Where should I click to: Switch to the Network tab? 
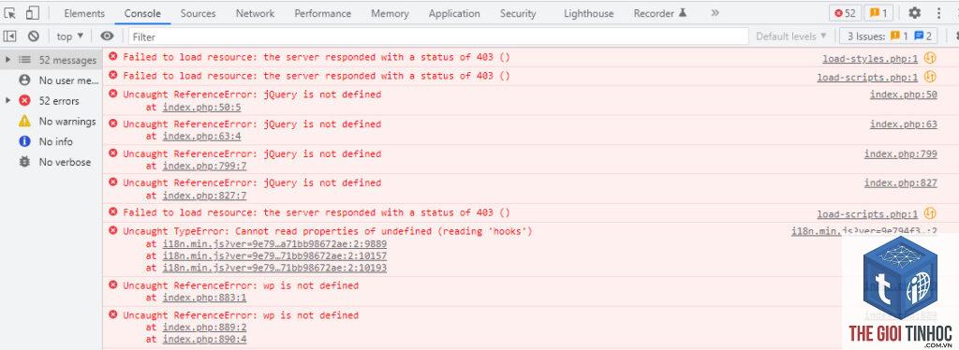tap(255, 13)
